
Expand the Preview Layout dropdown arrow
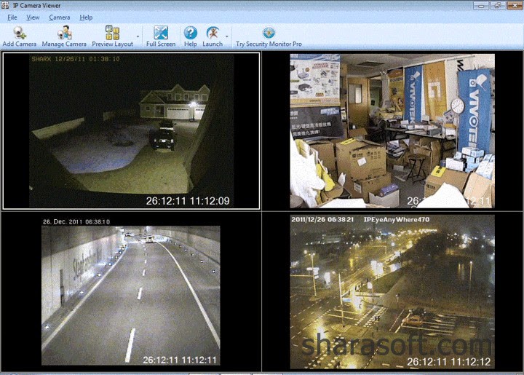[x=138, y=36]
